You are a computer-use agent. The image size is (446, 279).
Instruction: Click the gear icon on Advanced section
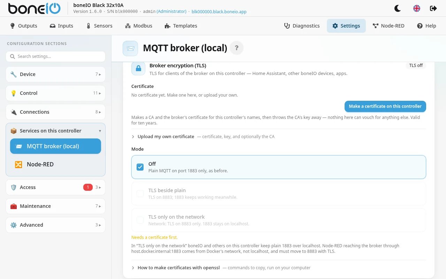click(14, 225)
